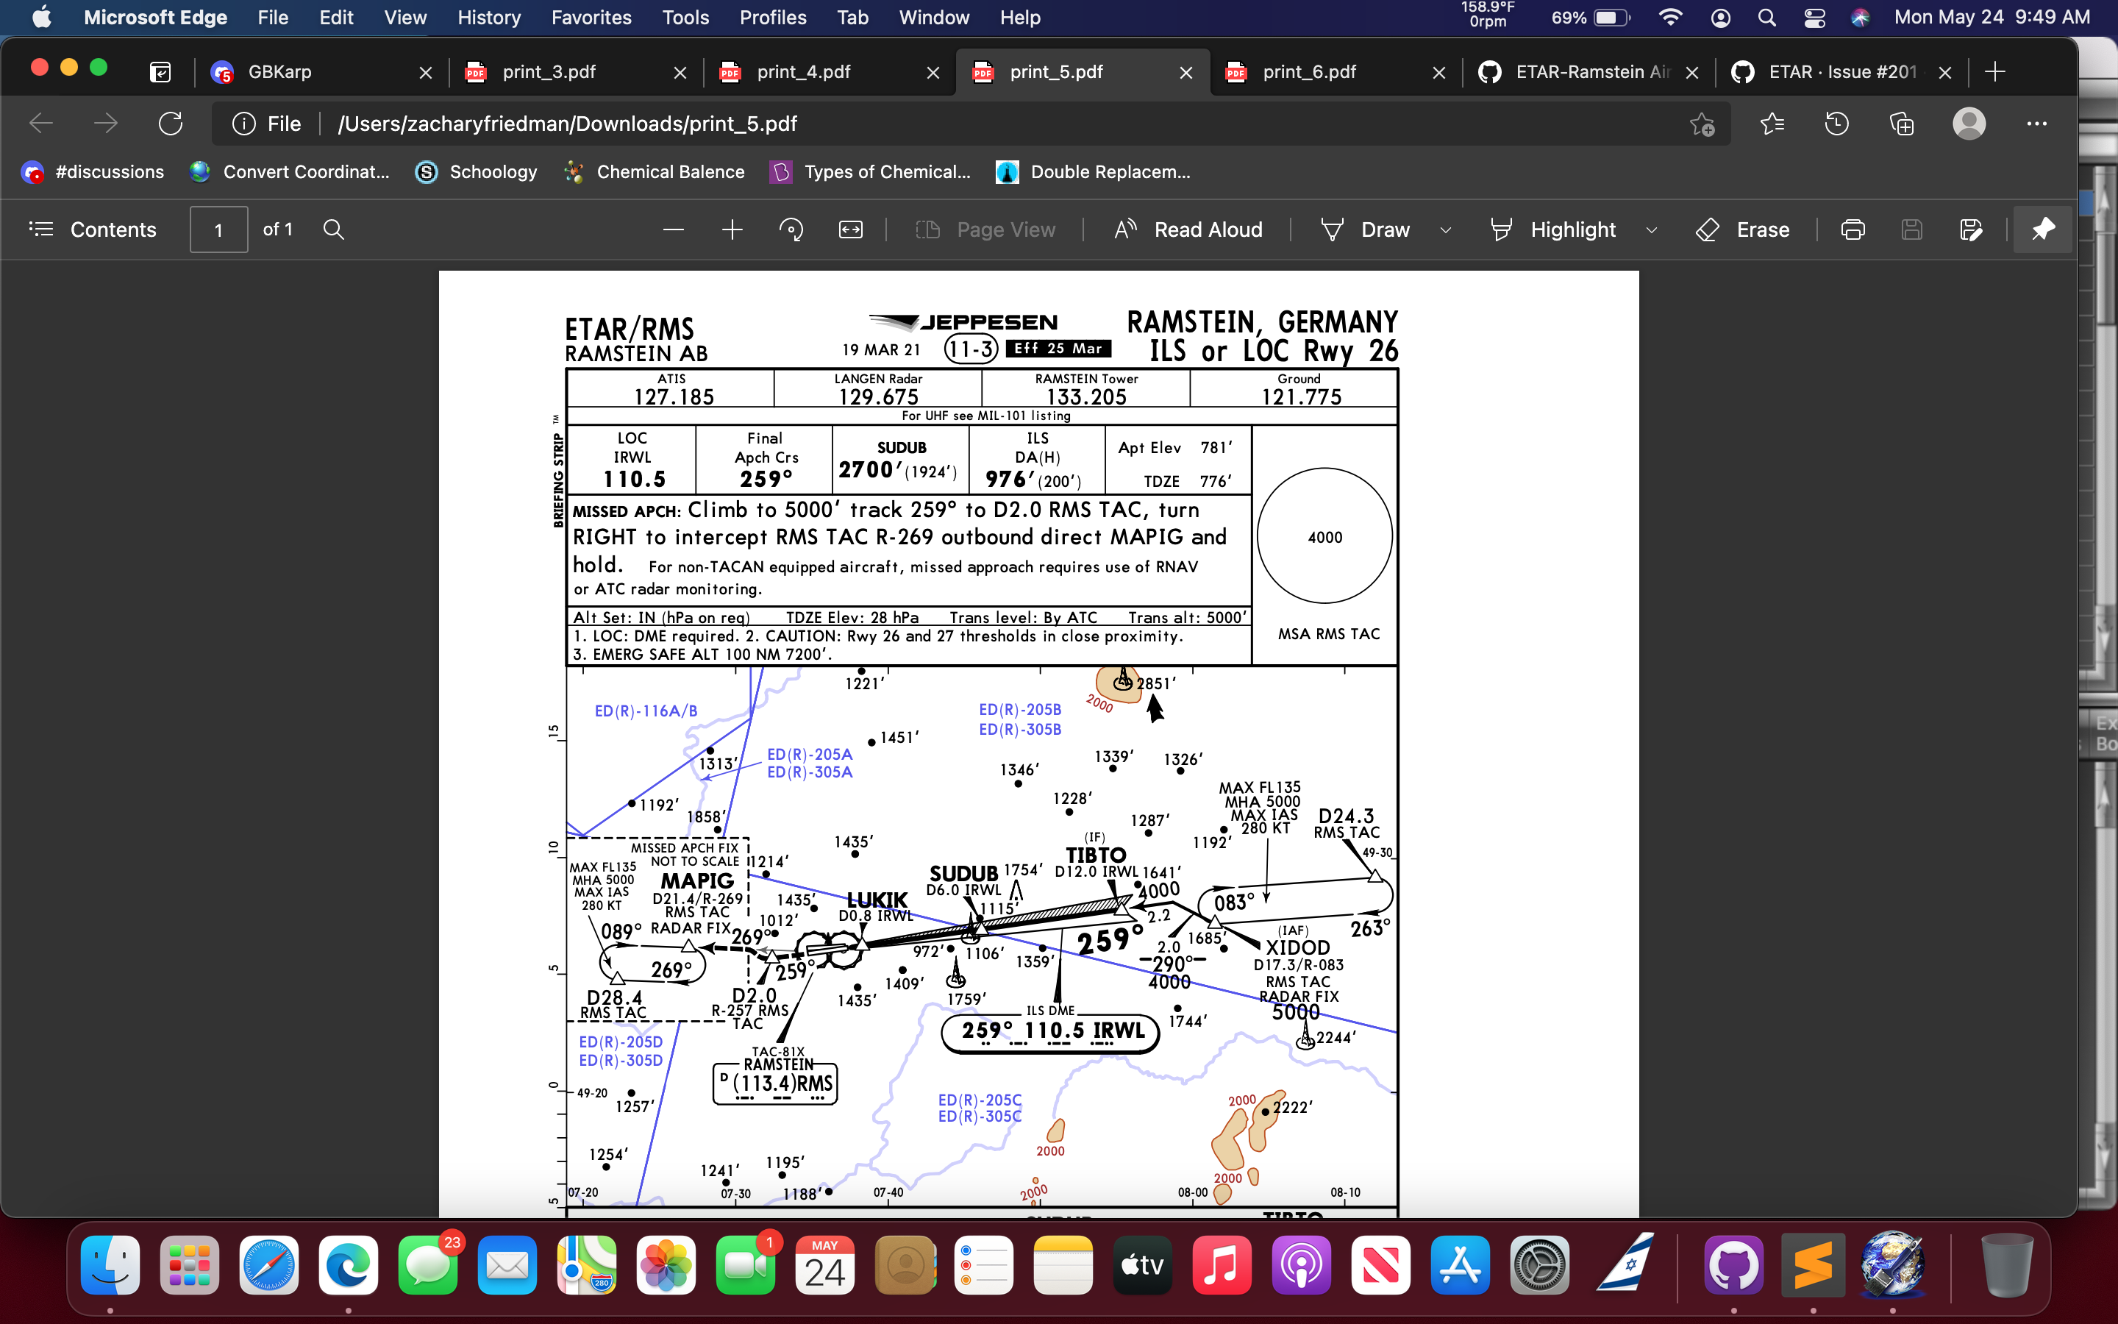This screenshot has height=1324, width=2118.
Task: Open the Schoology bookmark
Action: (x=477, y=171)
